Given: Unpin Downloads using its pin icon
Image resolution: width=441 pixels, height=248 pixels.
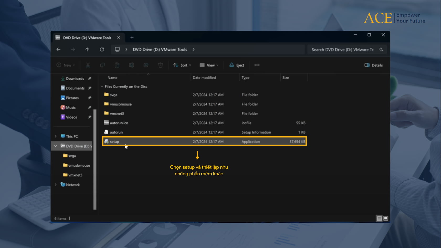Looking at the screenshot, I should pos(90,78).
